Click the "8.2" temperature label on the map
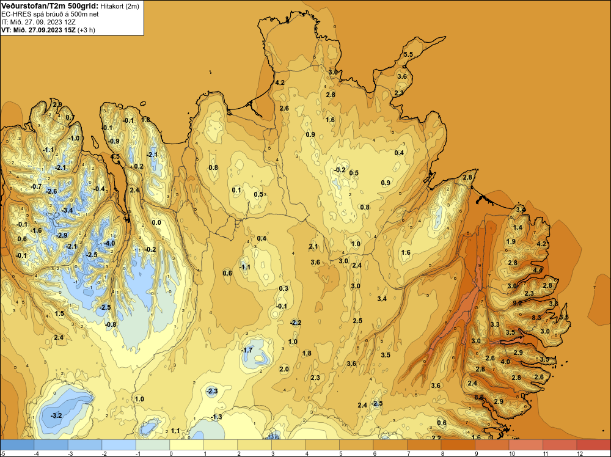The image size is (611, 457). click(479, 397)
